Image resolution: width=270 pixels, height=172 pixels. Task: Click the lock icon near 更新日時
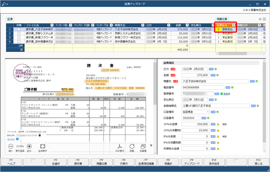40,135
